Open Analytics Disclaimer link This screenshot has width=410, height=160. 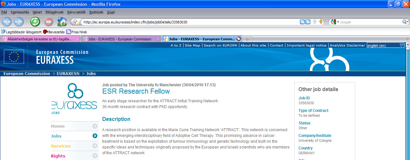click(347, 45)
